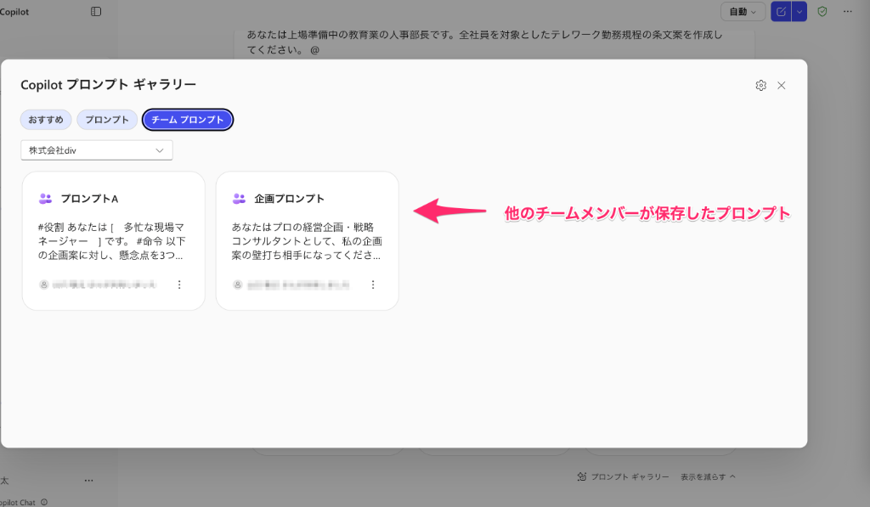
Task: Switch to the おすすめ tab
Action: (46, 120)
